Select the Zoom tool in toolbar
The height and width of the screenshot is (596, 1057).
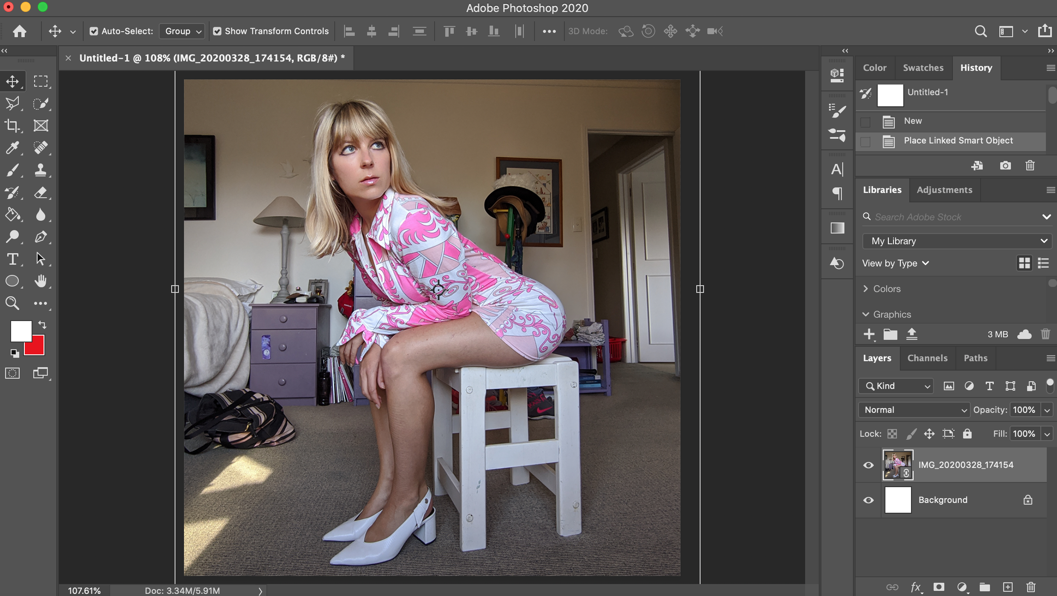point(12,303)
